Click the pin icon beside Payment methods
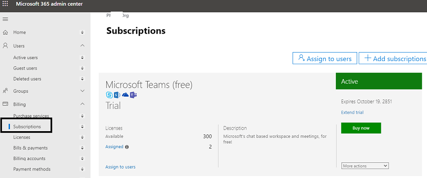427x178 pixels. coord(82,169)
